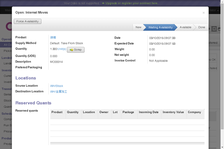Click the Scrap button with coin icon
Screen dimensions: 224x149
coord(75,50)
